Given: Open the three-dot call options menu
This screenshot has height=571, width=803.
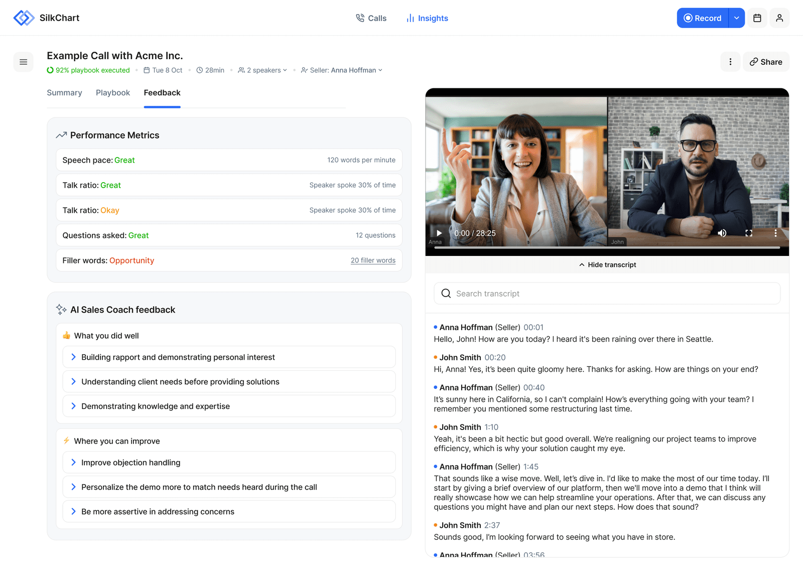Looking at the screenshot, I should pos(730,62).
